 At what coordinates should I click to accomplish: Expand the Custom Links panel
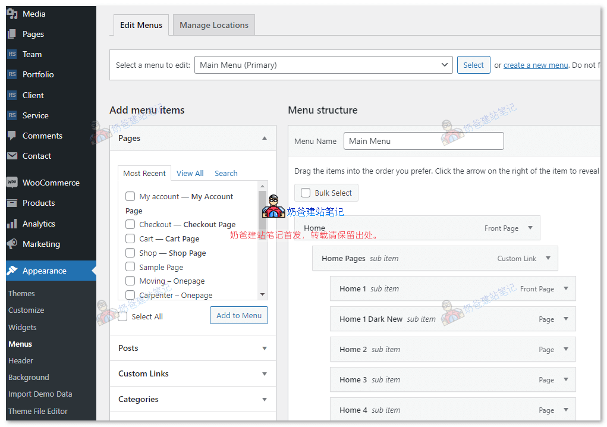pyautogui.click(x=265, y=373)
